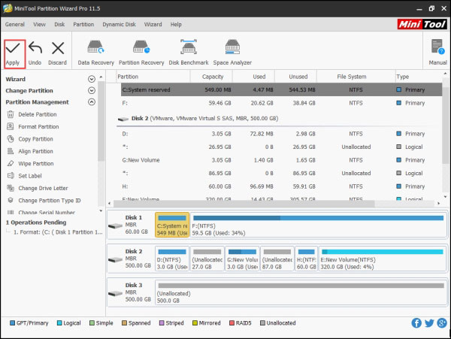Viewport: 451px width, 339px height.
Task: Click the MiniTool logo
Action: [x=422, y=25]
